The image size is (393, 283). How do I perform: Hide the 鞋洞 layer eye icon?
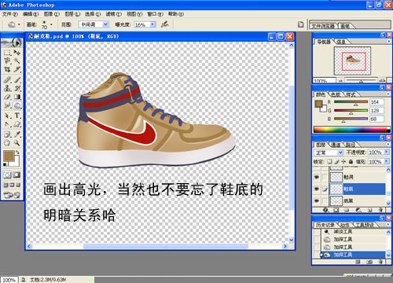317,177
